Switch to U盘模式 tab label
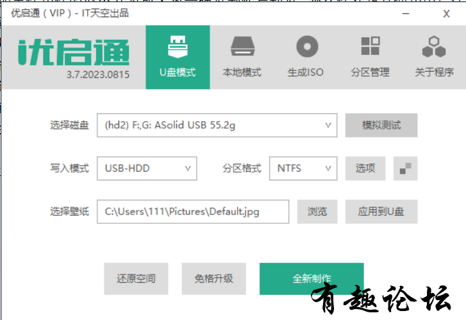Viewport: 466px width, 320px height. (x=178, y=72)
